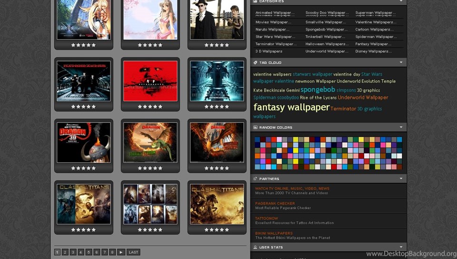Open page 7 in pagination
The image size is (457, 259).
(105, 252)
